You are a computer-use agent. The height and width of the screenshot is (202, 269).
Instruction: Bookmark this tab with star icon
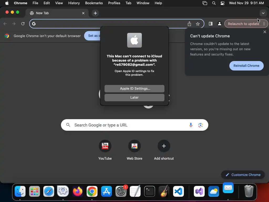[x=198, y=24]
